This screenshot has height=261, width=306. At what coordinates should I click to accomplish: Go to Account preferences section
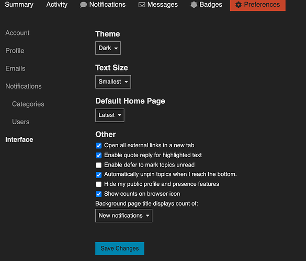click(17, 33)
